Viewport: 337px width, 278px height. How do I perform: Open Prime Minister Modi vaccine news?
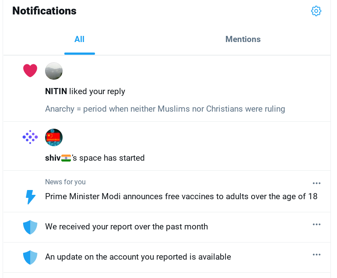pos(181,197)
